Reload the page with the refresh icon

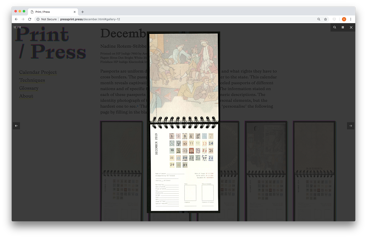tap(30, 19)
